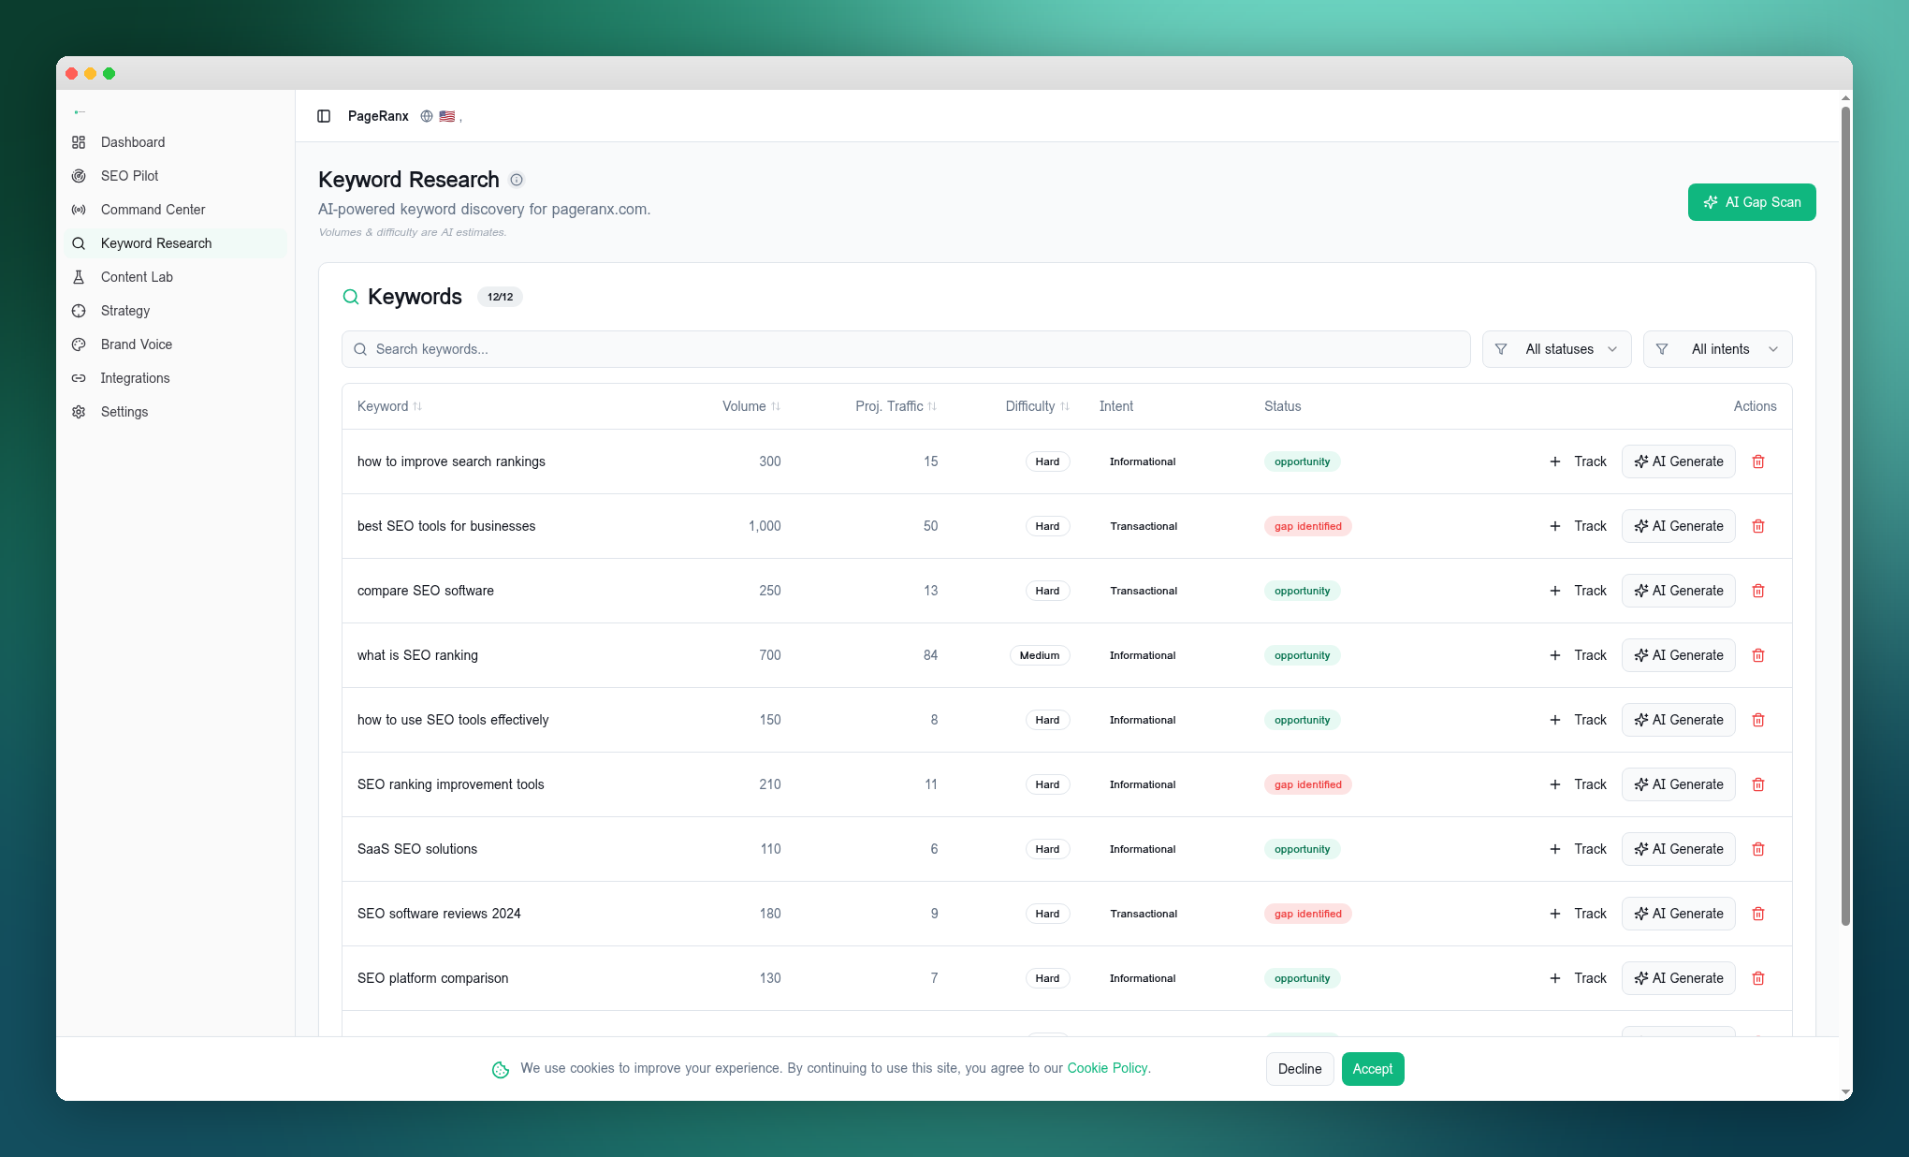
Task: Click the globe icon in the top bar
Action: (x=426, y=116)
